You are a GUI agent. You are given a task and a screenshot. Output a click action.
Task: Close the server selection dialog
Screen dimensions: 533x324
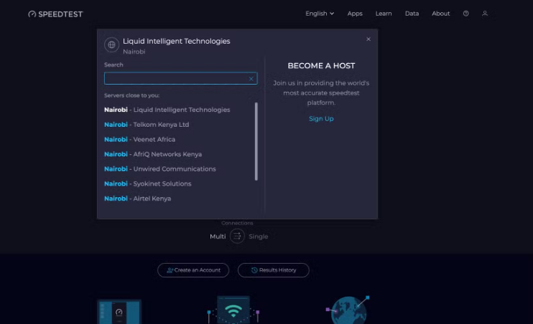tap(369, 39)
